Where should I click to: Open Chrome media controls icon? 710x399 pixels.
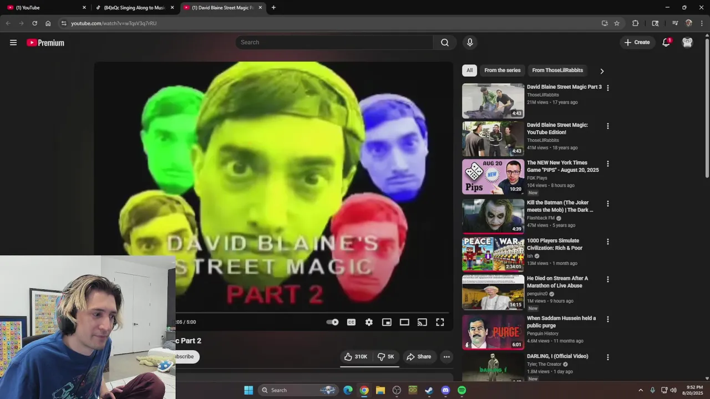(675, 23)
